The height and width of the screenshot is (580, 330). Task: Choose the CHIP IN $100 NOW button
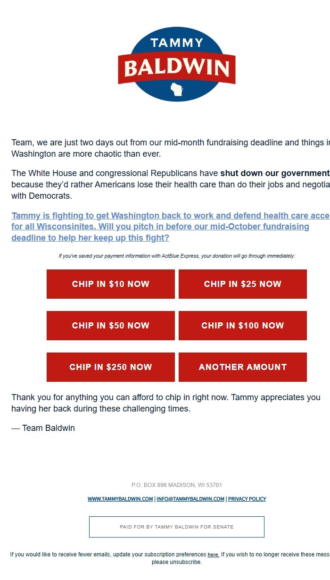(x=243, y=326)
